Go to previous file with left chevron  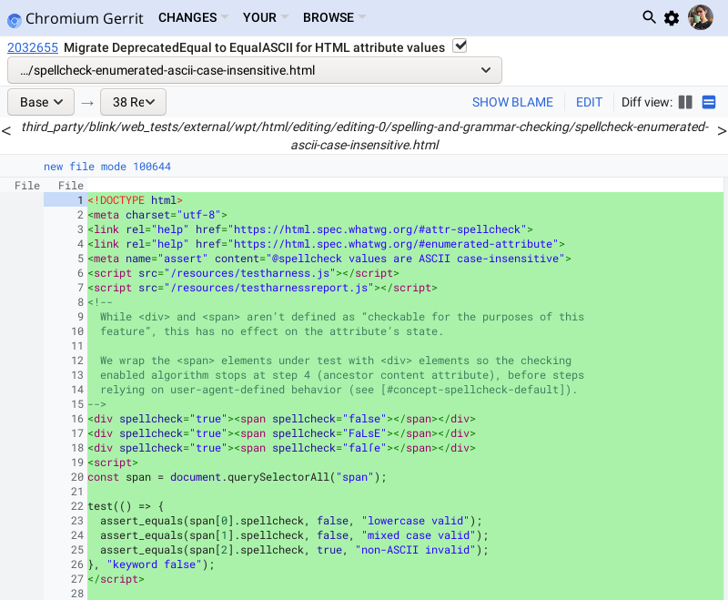(x=6, y=131)
